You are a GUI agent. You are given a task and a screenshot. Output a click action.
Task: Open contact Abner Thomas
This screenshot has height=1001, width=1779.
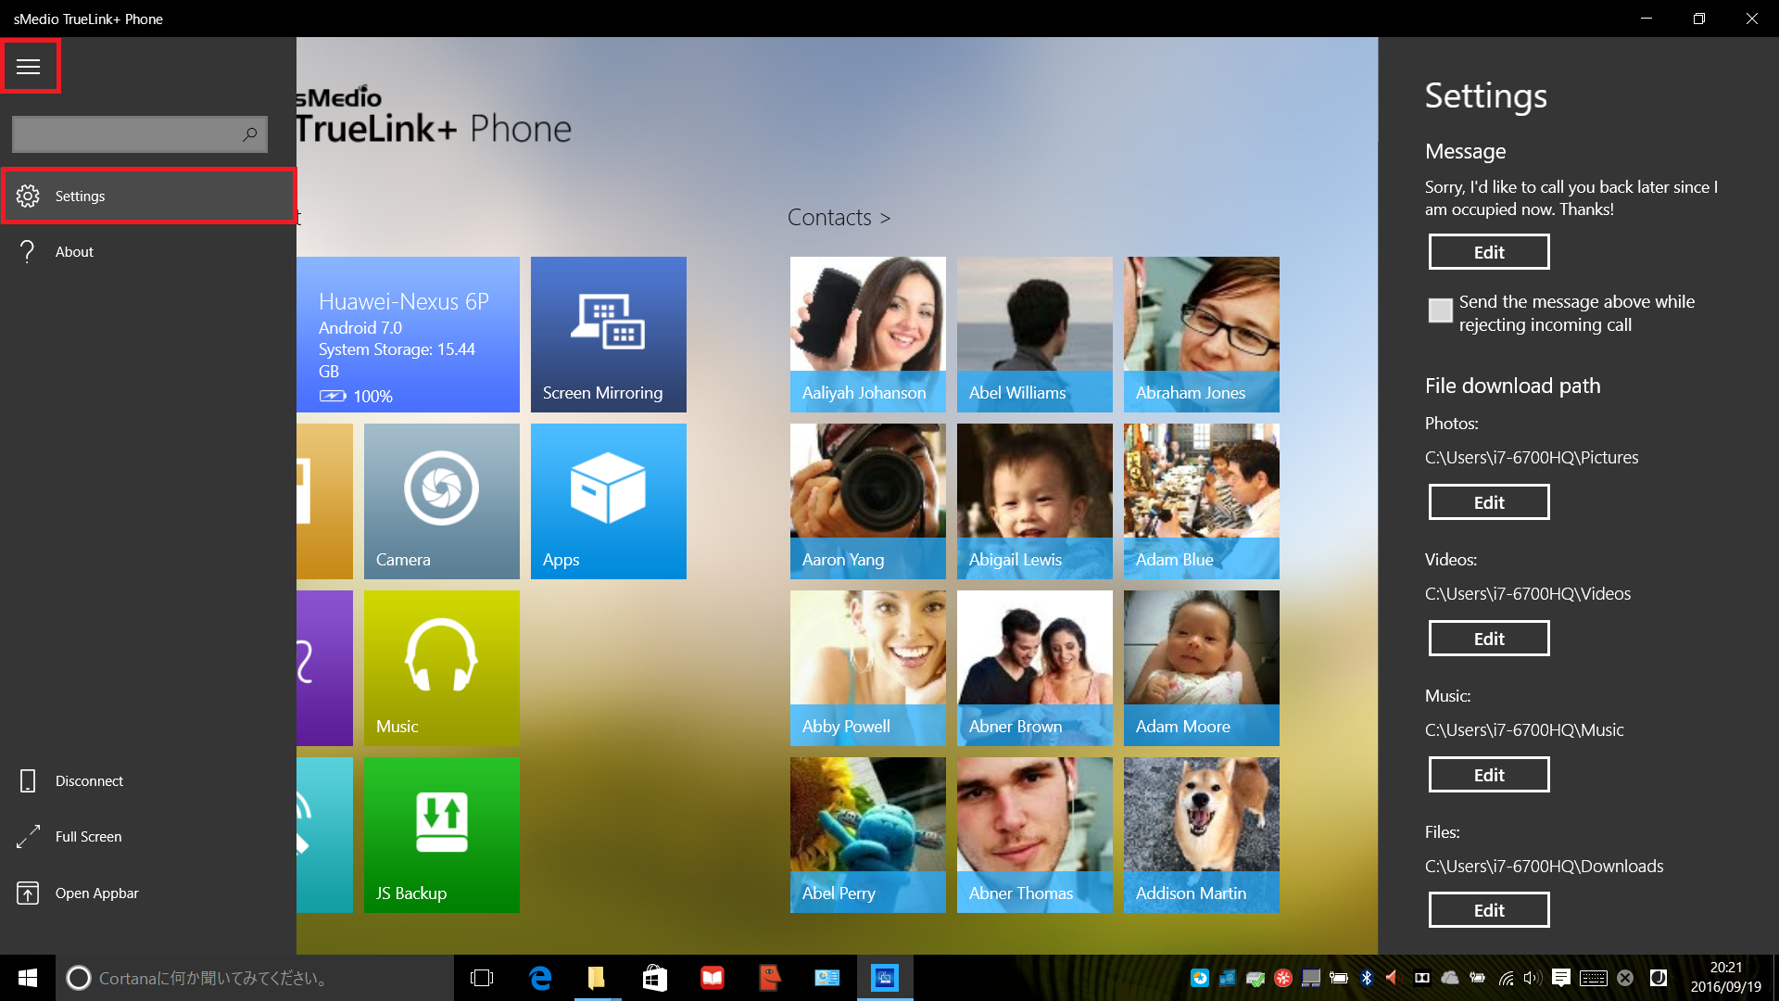click(1035, 835)
